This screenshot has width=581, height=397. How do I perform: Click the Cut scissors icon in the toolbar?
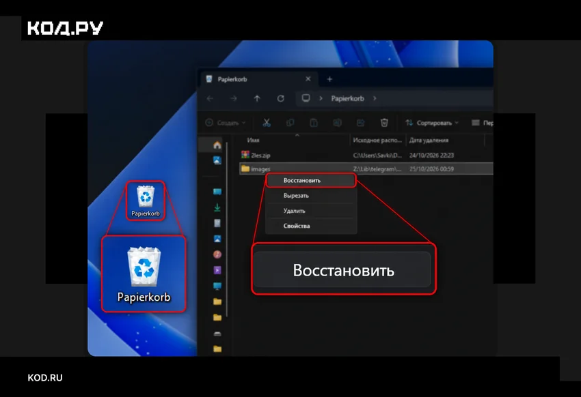[x=267, y=123]
